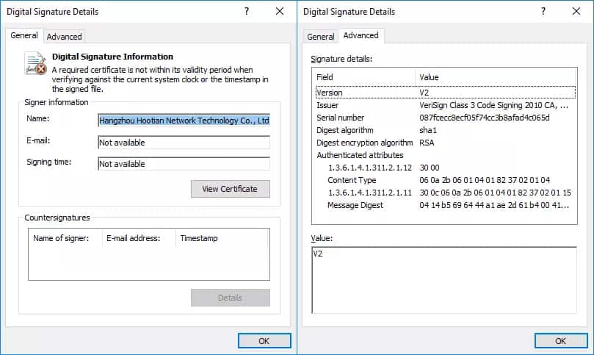Image resolution: width=594 pixels, height=355 pixels.
Task: Click the Timestamp column header in Countersignatures
Action: click(x=199, y=238)
